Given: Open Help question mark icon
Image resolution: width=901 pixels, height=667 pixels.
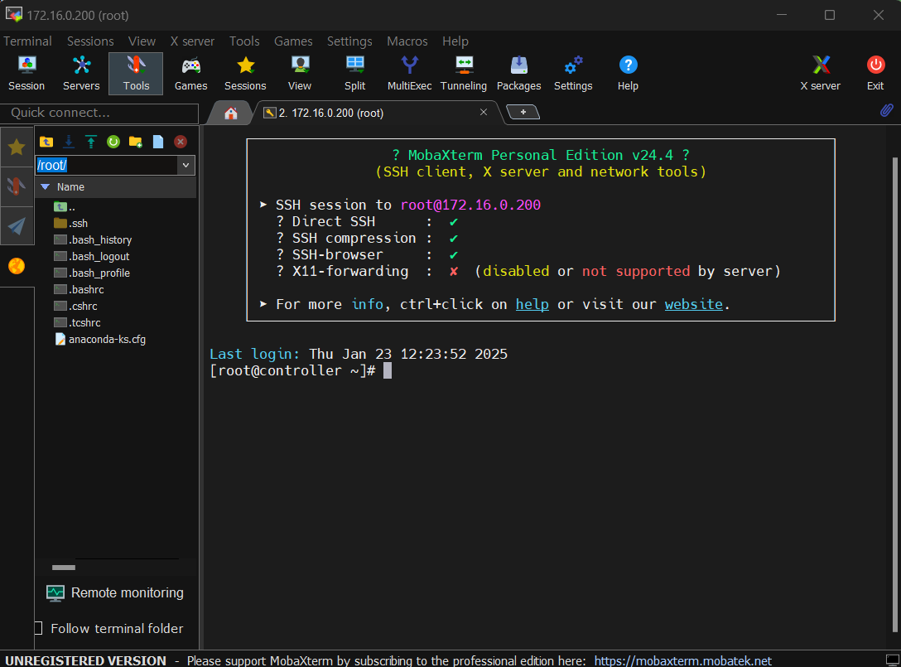Looking at the screenshot, I should point(628,74).
